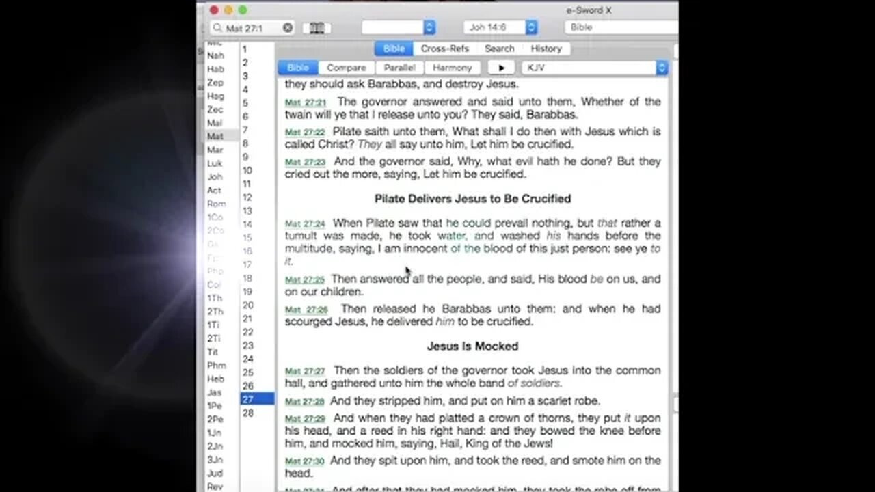The image size is (875, 492).
Task: Select chapter 28 in chapter list
Action: pyautogui.click(x=247, y=413)
